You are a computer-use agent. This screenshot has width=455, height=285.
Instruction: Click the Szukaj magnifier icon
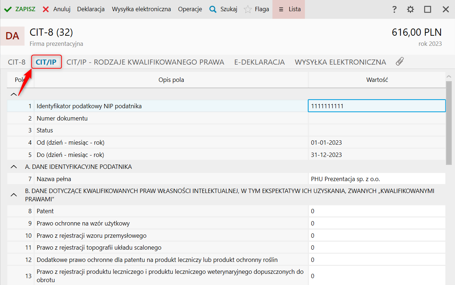coord(213,9)
